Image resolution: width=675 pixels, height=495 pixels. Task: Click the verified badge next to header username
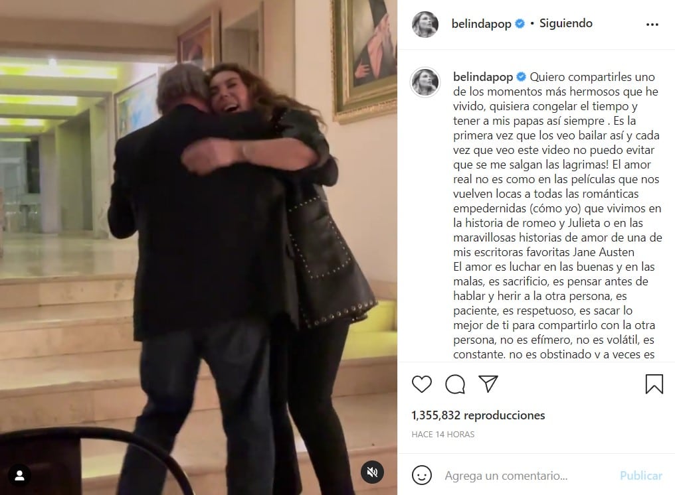coord(520,24)
